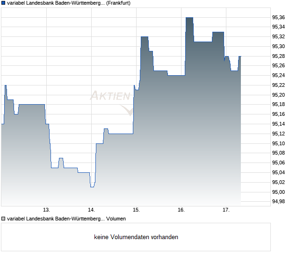
Task: Click the y-axis value '95,04'
Action: click(x=278, y=172)
